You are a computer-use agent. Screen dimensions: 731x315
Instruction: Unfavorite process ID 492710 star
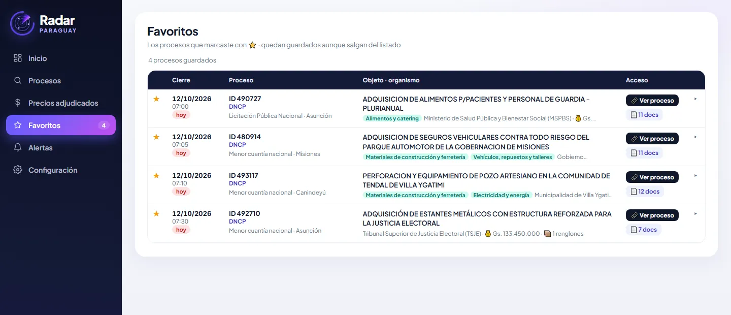tap(156, 213)
